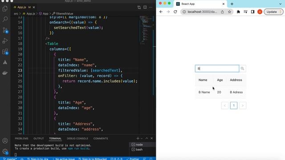Switch to the TERMINAL panel tab
This screenshot has width=285, height=160.
pos(55,138)
